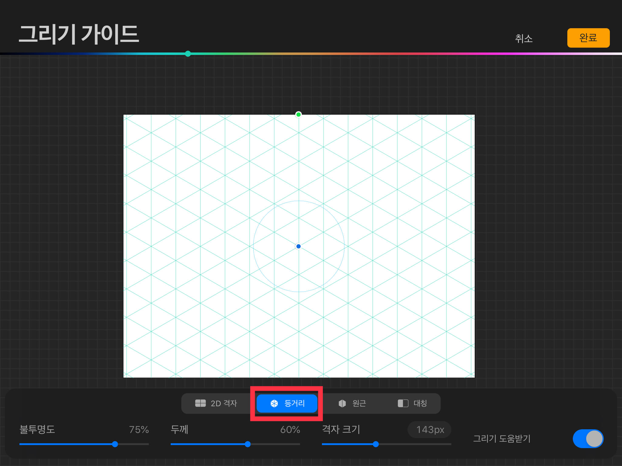Click the isometric cube icon
The image size is (622, 466).
point(274,403)
